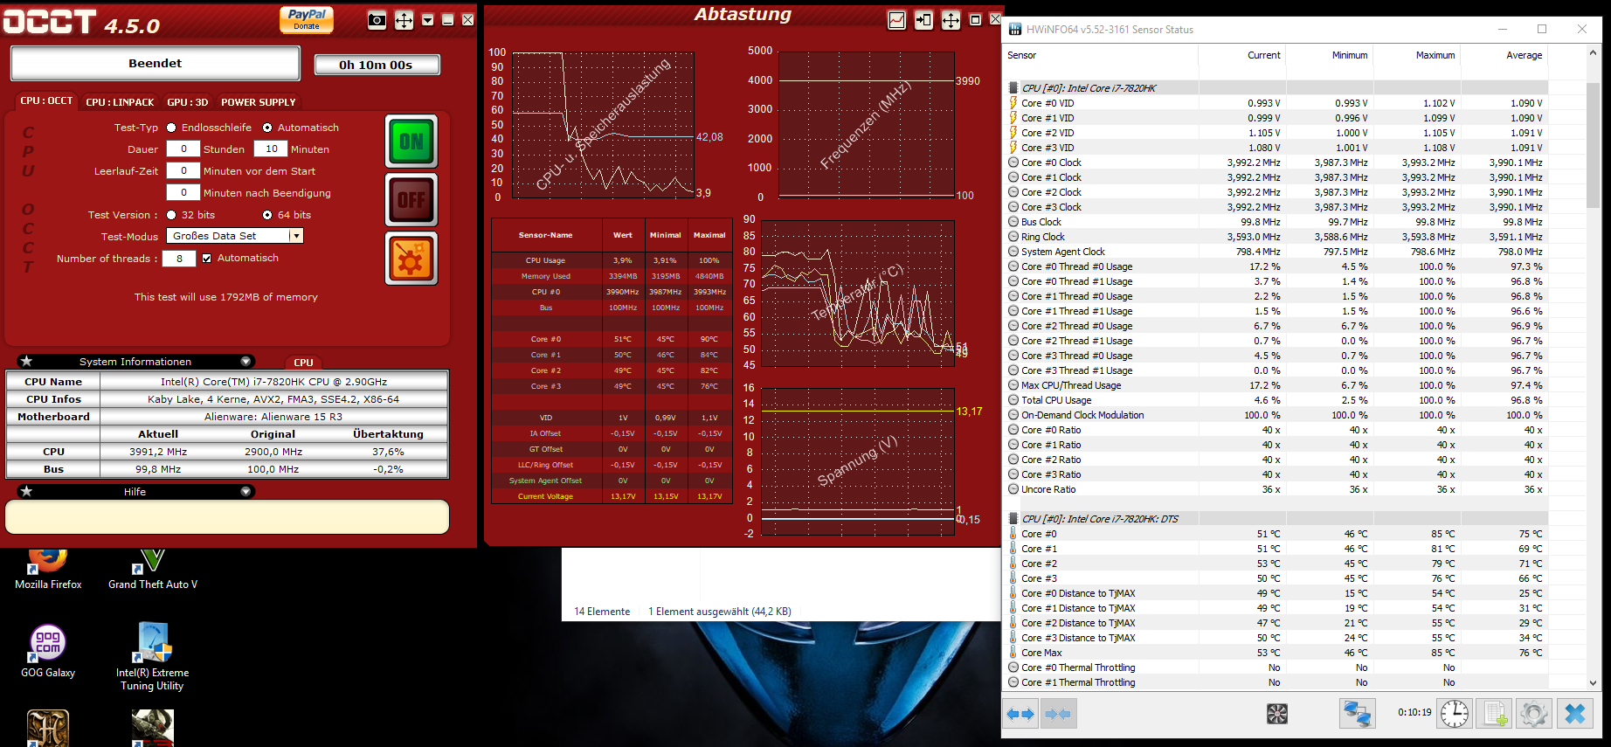
Task: Open the Test-Modus dropdown
Action: point(296,236)
